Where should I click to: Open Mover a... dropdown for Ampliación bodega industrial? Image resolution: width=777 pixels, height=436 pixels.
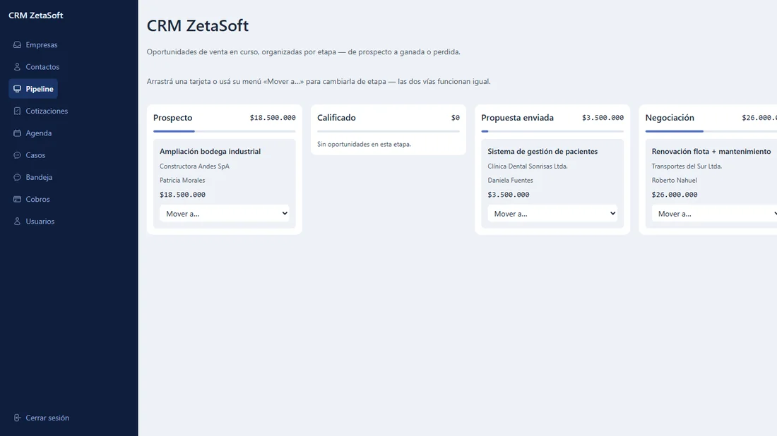click(225, 214)
